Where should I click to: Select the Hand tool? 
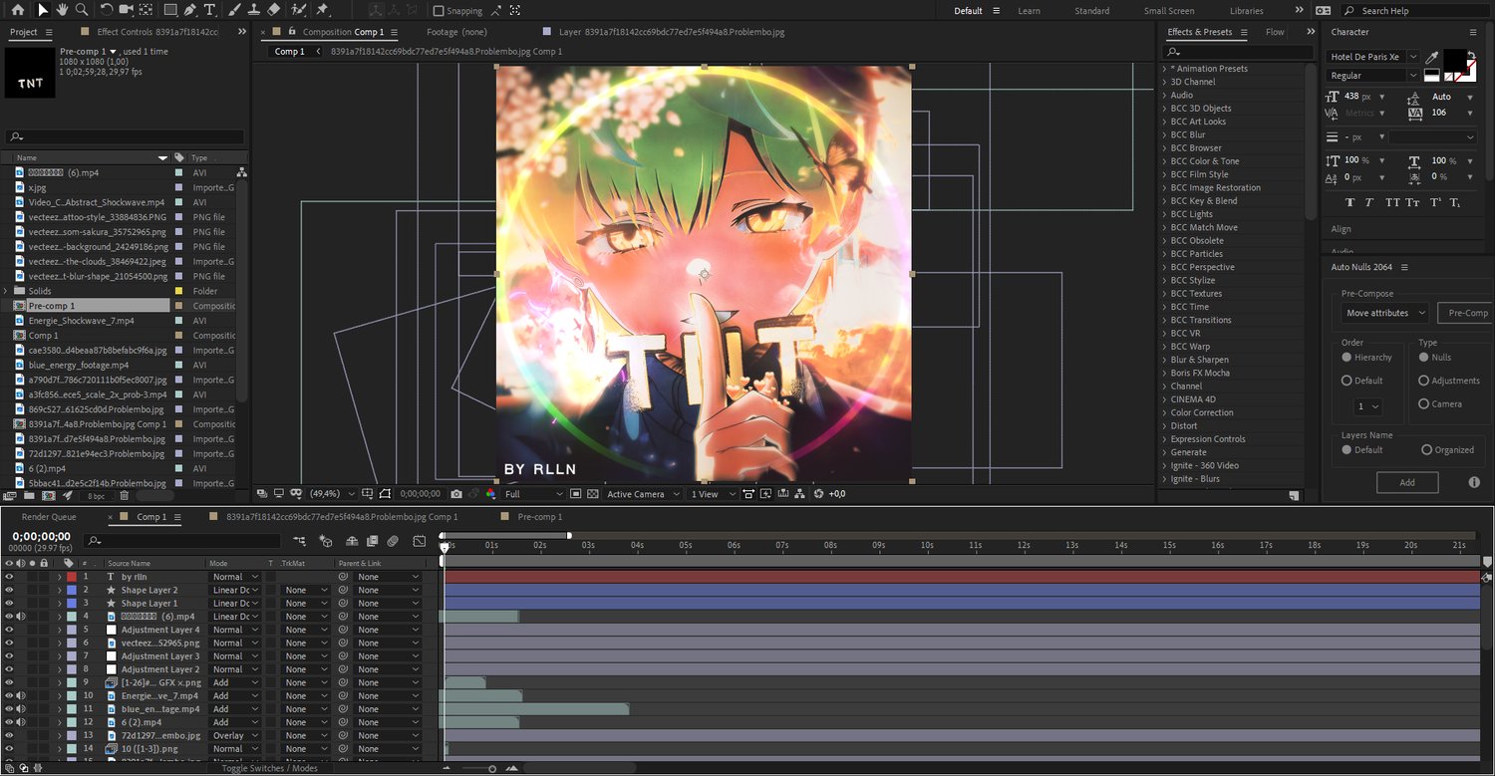pos(62,10)
